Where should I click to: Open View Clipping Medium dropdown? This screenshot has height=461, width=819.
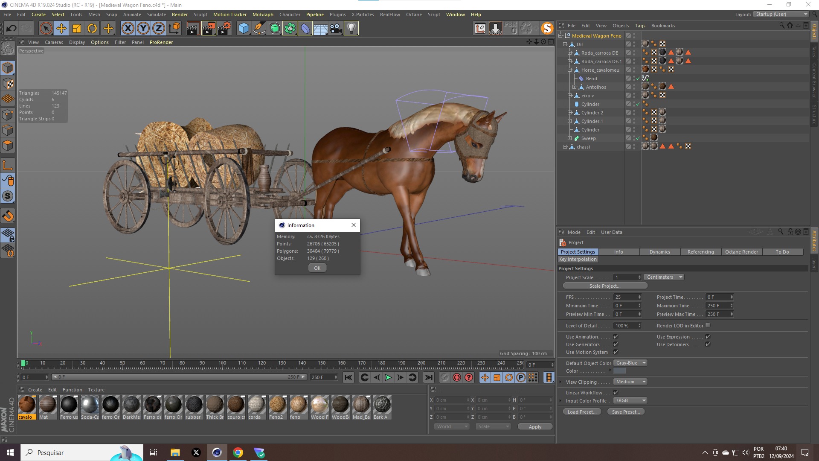[630, 382]
